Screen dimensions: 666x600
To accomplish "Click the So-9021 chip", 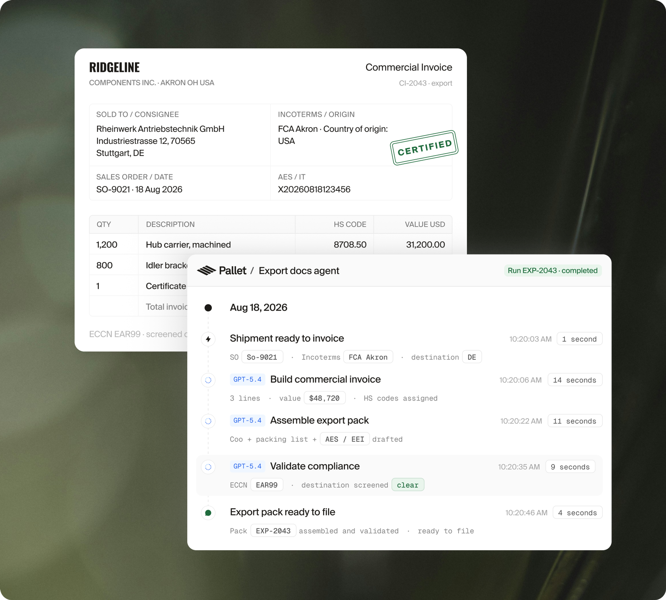I will pos(262,357).
